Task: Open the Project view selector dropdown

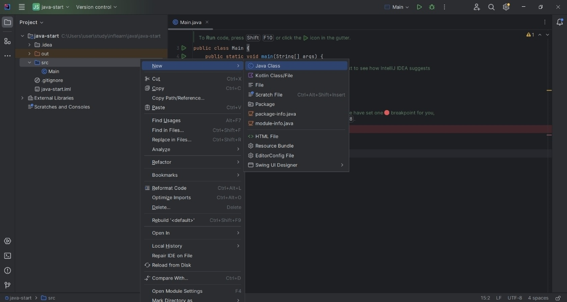Action: pos(31,22)
